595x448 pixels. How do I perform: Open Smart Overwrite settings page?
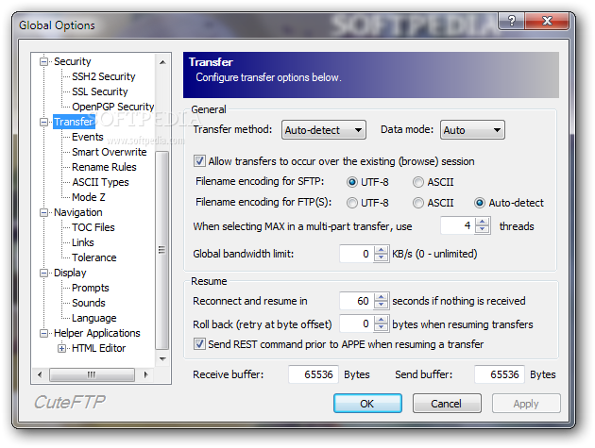(x=110, y=152)
